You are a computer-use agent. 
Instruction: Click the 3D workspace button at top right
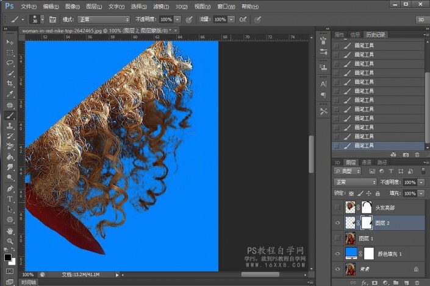421,19
